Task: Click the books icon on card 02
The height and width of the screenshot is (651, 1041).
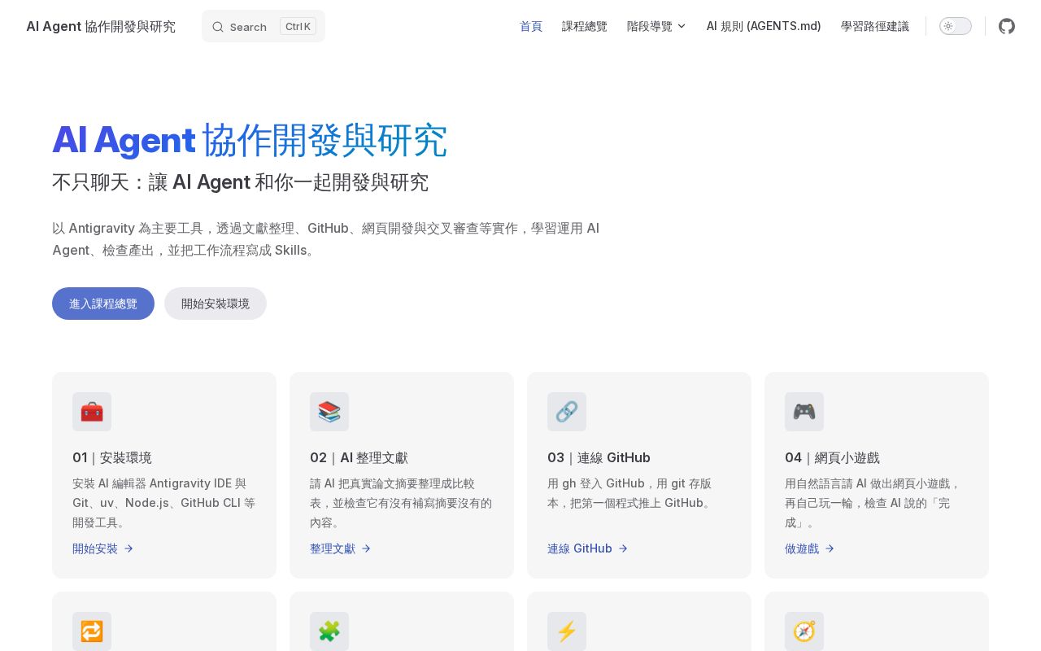Action: (x=329, y=412)
